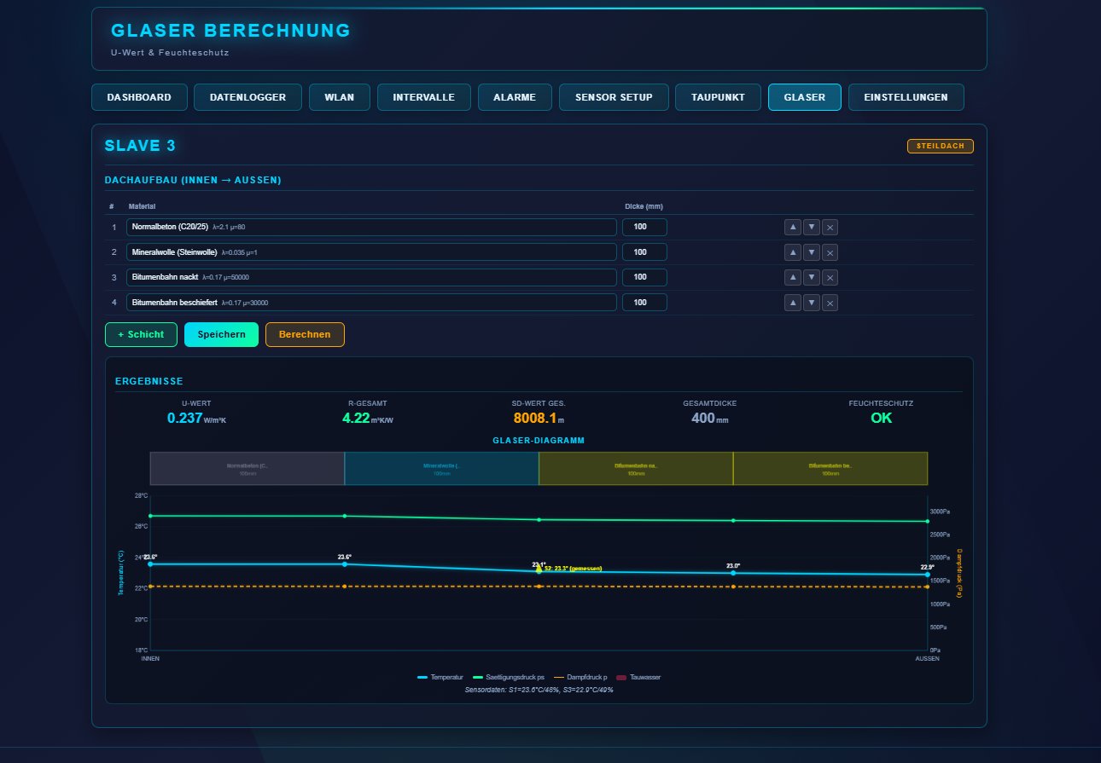Add a layer with + Schicht
Screen dimensions: 1101x763
(141, 335)
